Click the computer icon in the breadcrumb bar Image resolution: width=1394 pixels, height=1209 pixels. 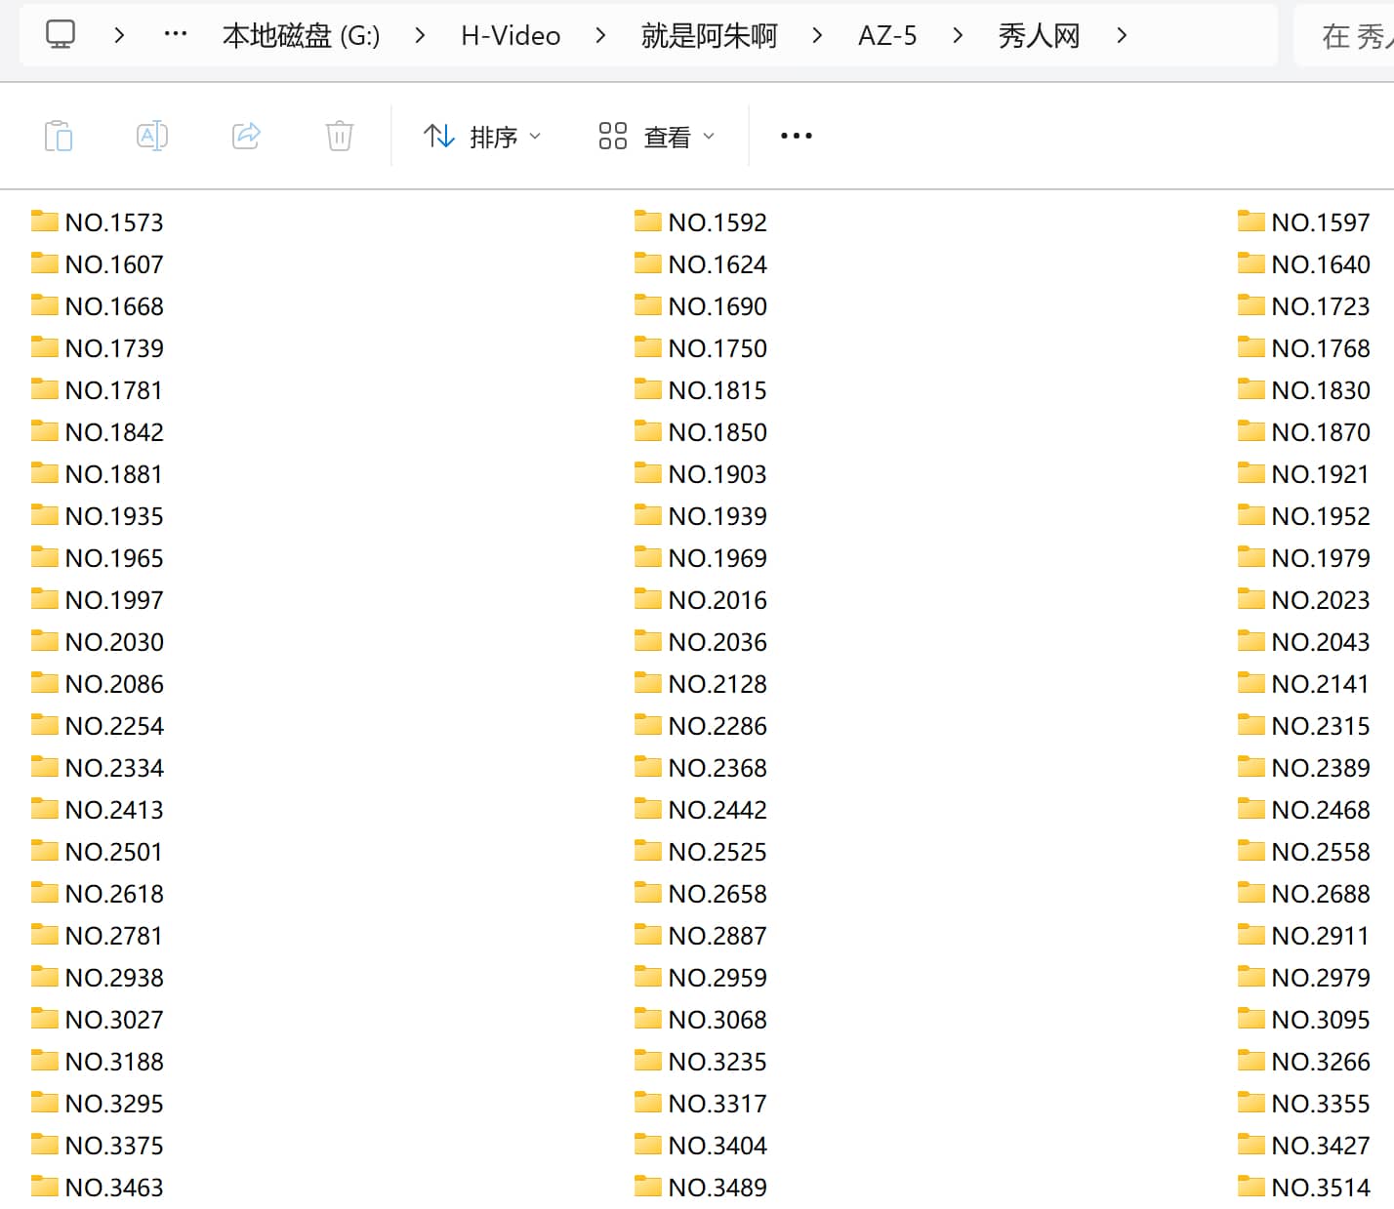point(61,34)
